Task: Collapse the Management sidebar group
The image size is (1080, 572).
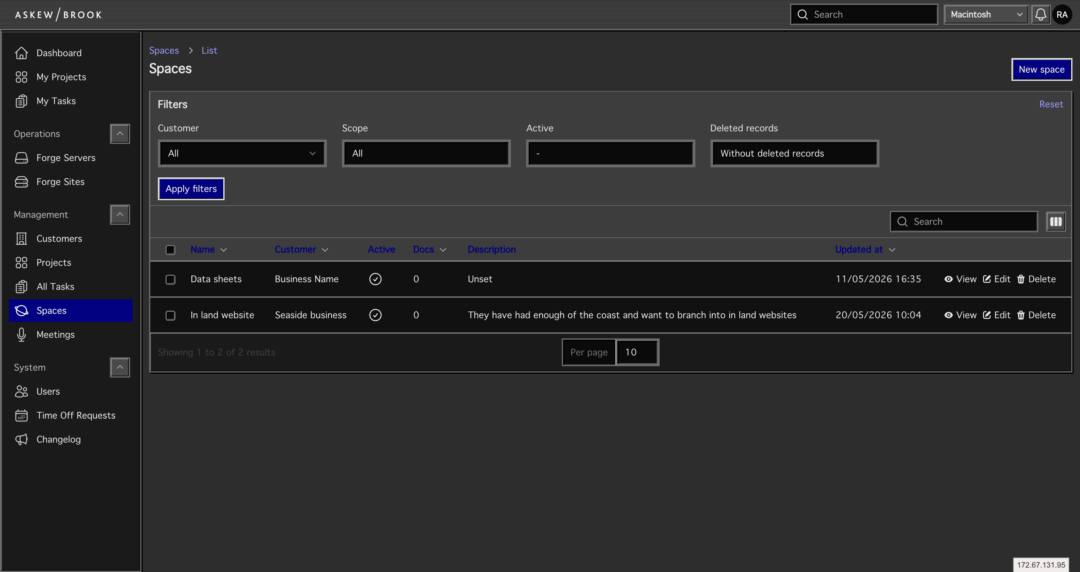Action: coord(120,215)
